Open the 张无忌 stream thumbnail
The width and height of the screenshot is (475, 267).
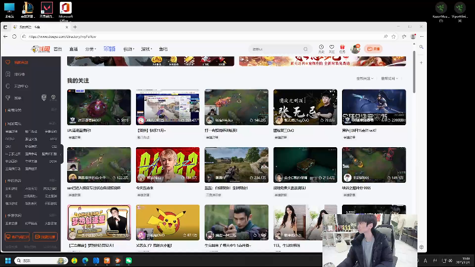pos(305,107)
